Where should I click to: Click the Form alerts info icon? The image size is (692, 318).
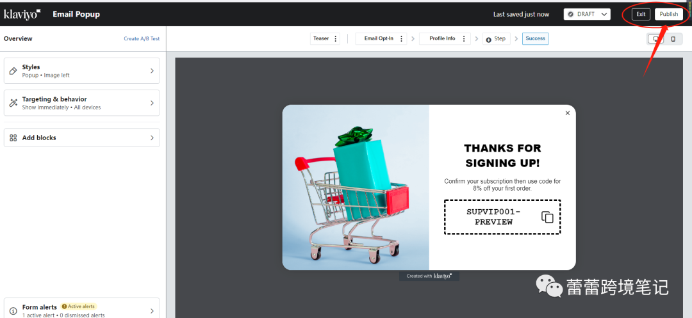pyautogui.click(x=13, y=310)
